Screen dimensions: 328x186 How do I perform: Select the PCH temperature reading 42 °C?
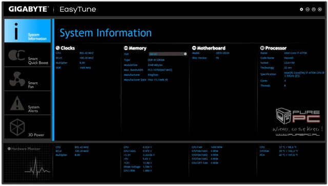click(x=288, y=155)
